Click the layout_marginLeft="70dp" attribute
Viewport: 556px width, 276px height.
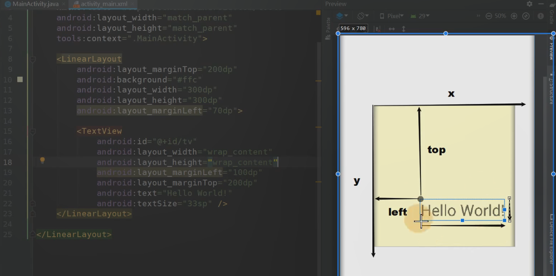coord(157,111)
